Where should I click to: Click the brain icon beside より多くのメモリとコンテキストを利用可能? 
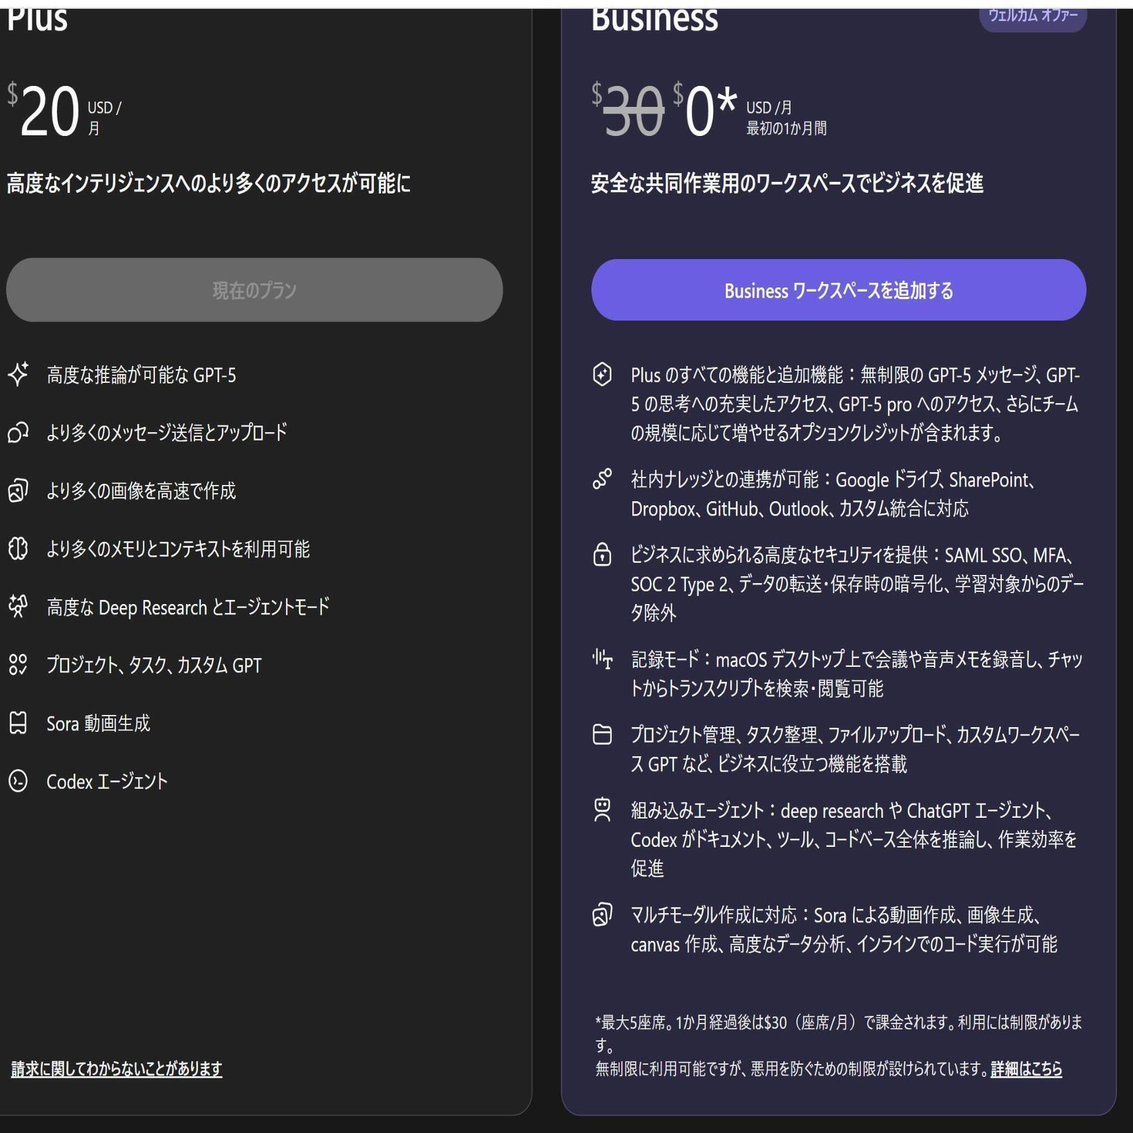coord(18,549)
